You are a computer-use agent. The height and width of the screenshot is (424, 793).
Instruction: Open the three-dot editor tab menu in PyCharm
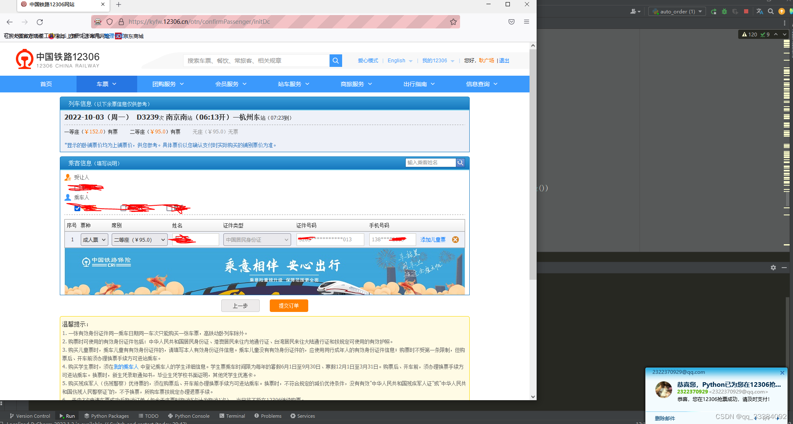point(785,23)
